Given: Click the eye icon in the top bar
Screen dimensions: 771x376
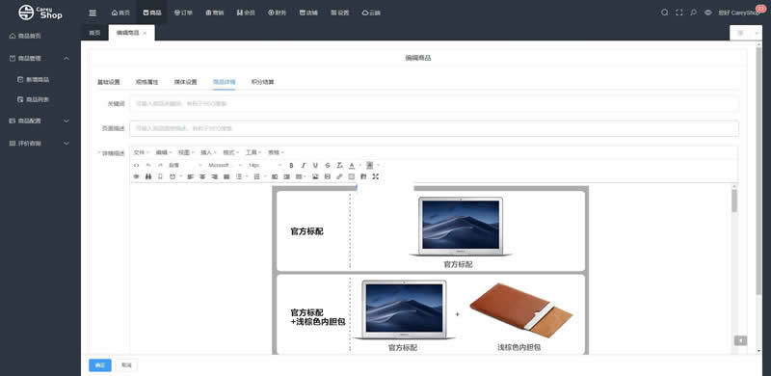Looking at the screenshot, I should (708, 13).
